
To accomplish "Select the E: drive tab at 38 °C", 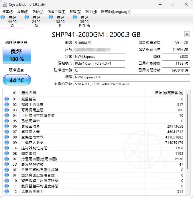I will pyautogui.click(x=60, y=21).
